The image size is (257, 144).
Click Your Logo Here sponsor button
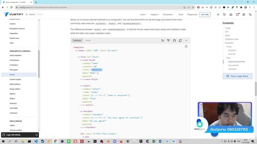pyautogui.click(x=237, y=76)
